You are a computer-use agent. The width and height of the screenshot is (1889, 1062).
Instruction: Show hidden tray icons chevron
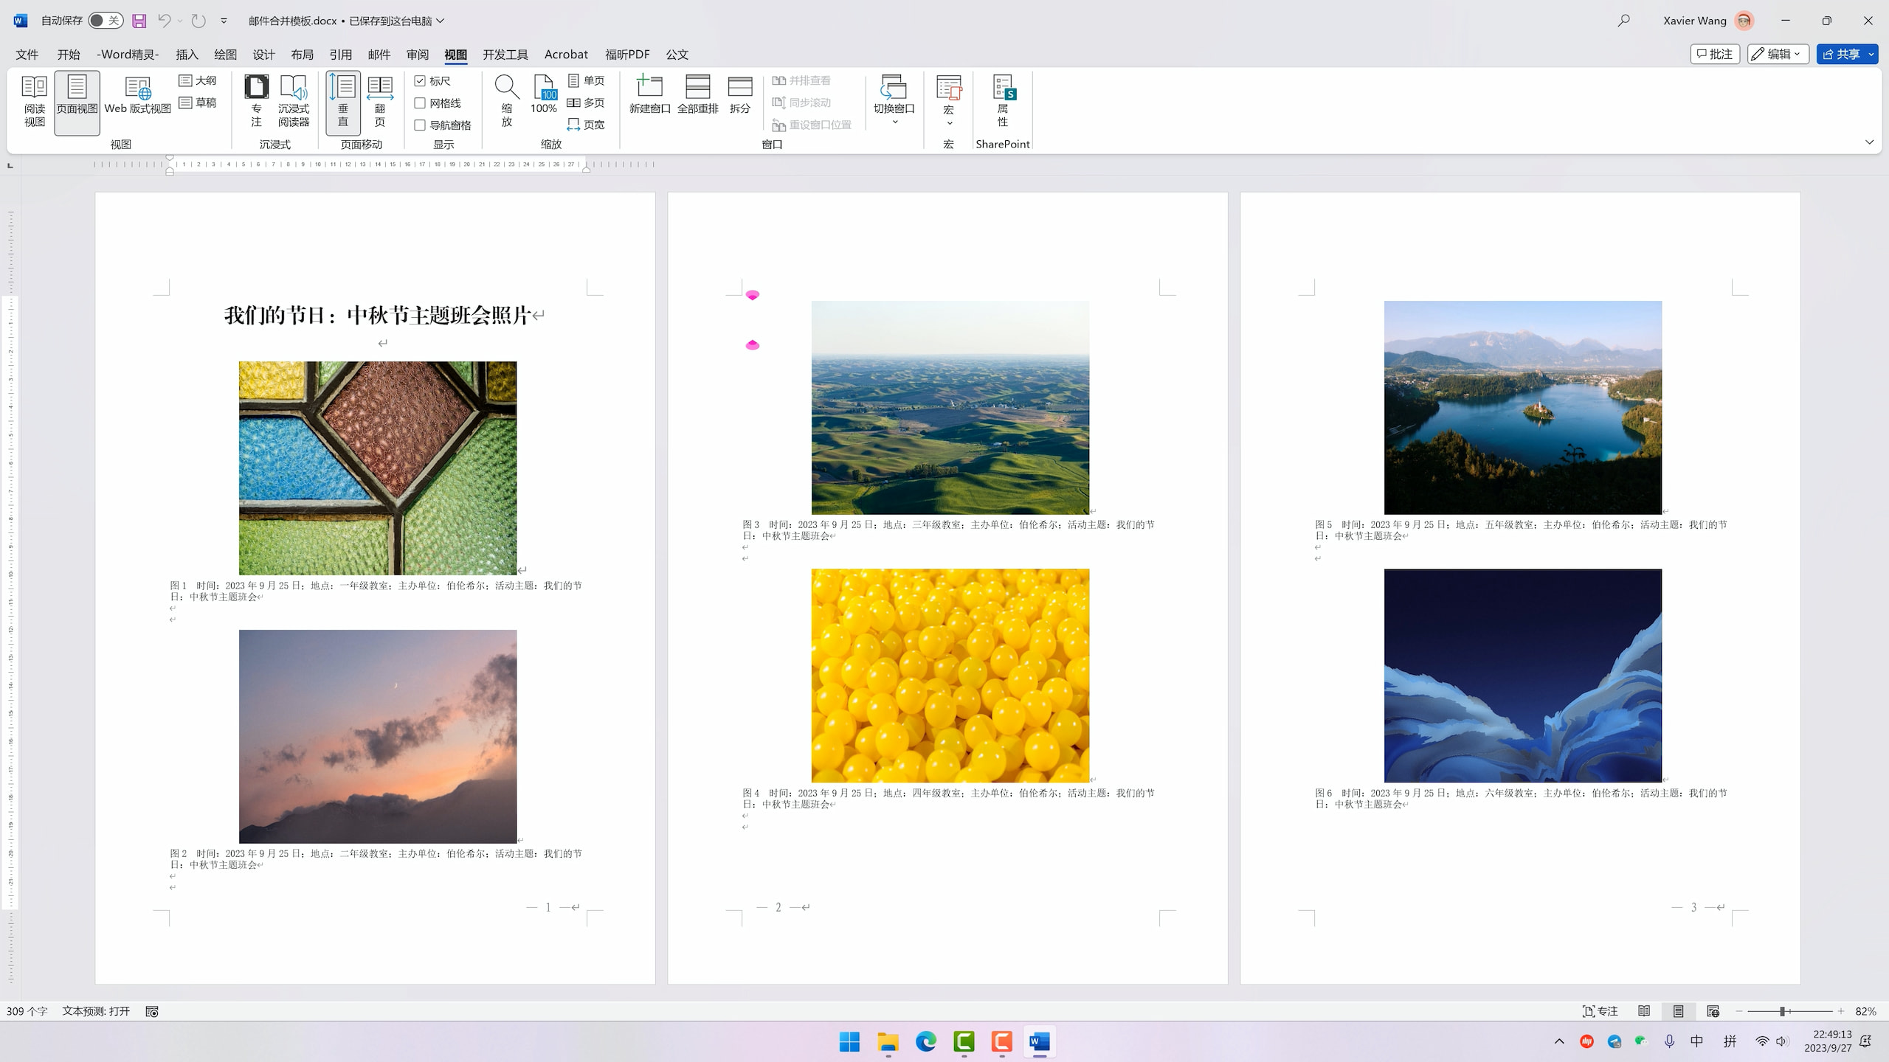pyautogui.click(x=1559, y=1041)
